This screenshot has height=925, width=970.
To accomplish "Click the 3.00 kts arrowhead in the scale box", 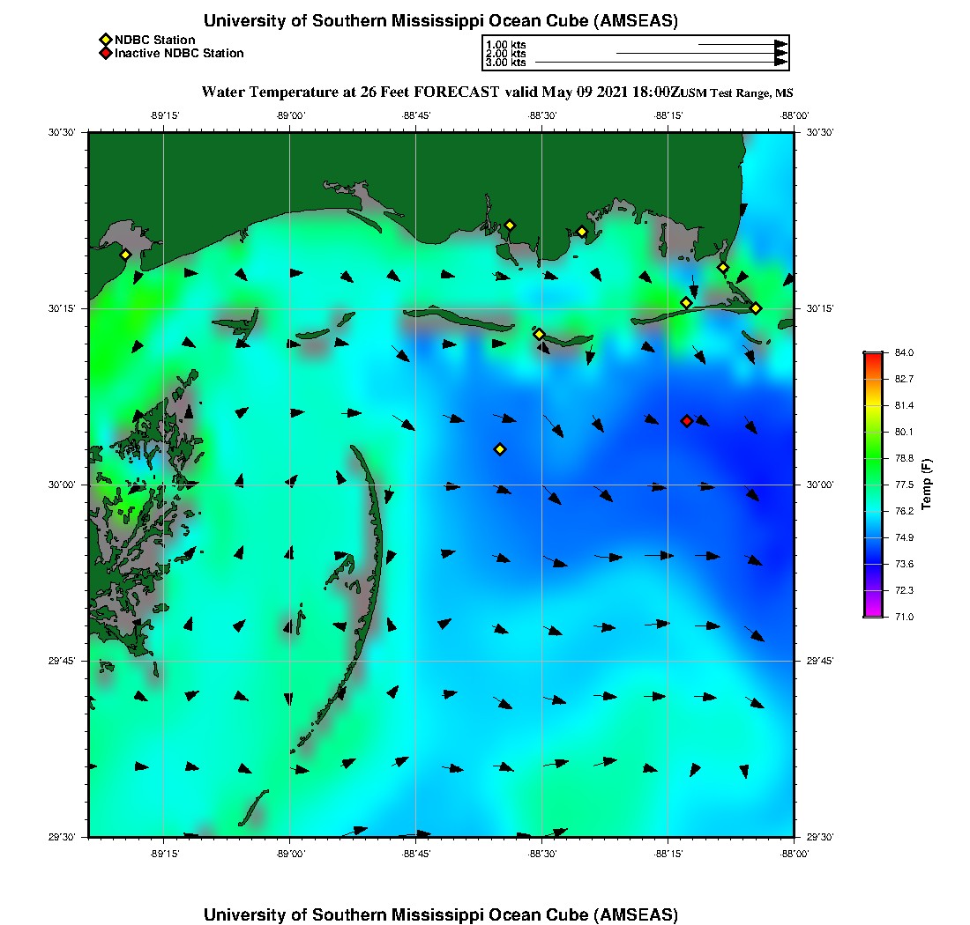I will pyautogui.click(x=781, y=62).
